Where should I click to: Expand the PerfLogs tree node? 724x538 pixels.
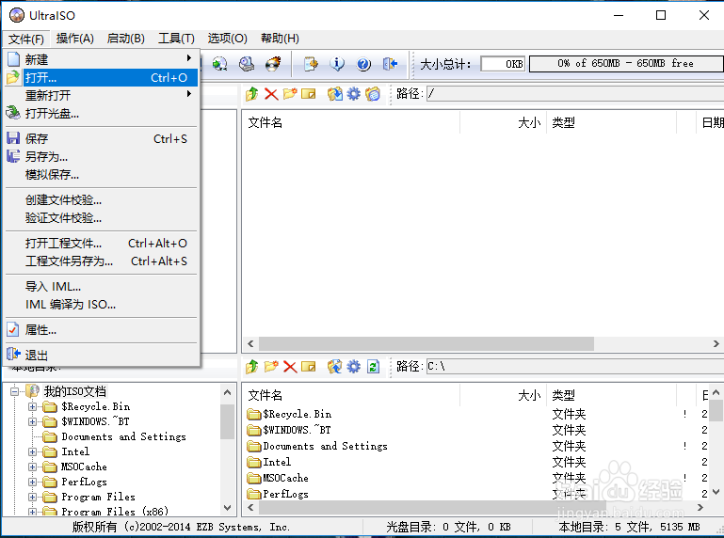pos(32,482)
